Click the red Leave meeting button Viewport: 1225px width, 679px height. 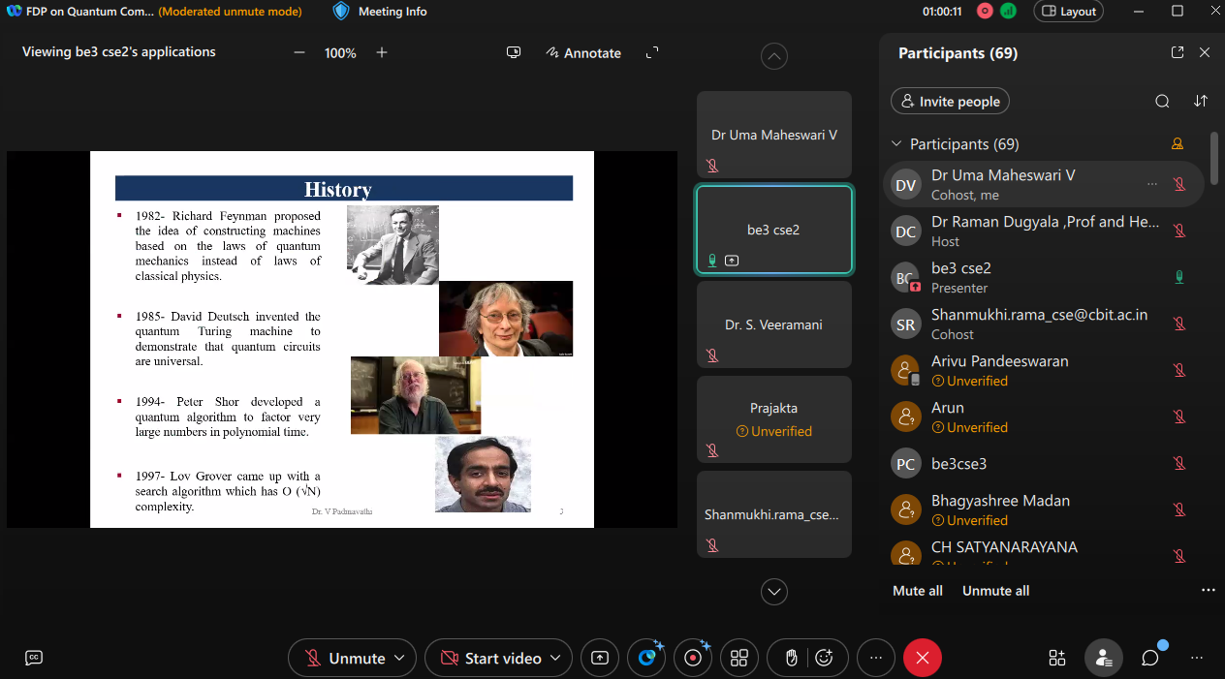[922, 658]
